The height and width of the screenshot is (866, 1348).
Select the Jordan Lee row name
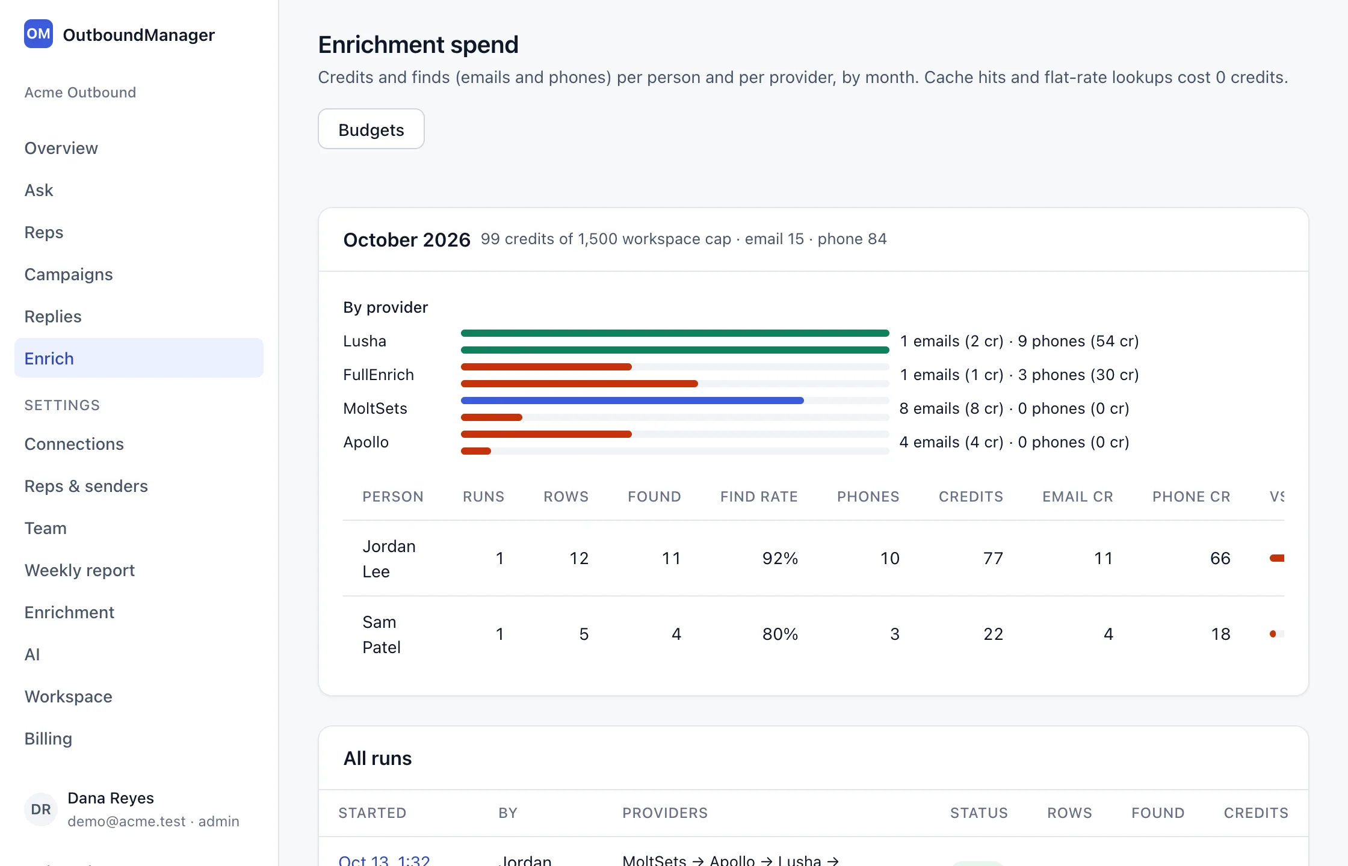coord(389,559)
